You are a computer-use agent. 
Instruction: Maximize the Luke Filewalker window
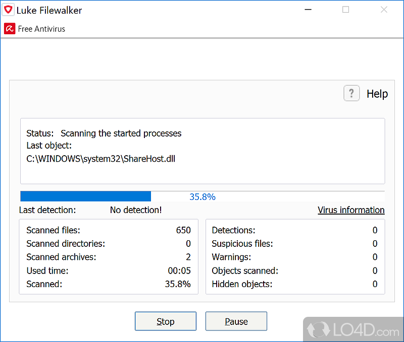pyautogui.click(x=345, y=10)
